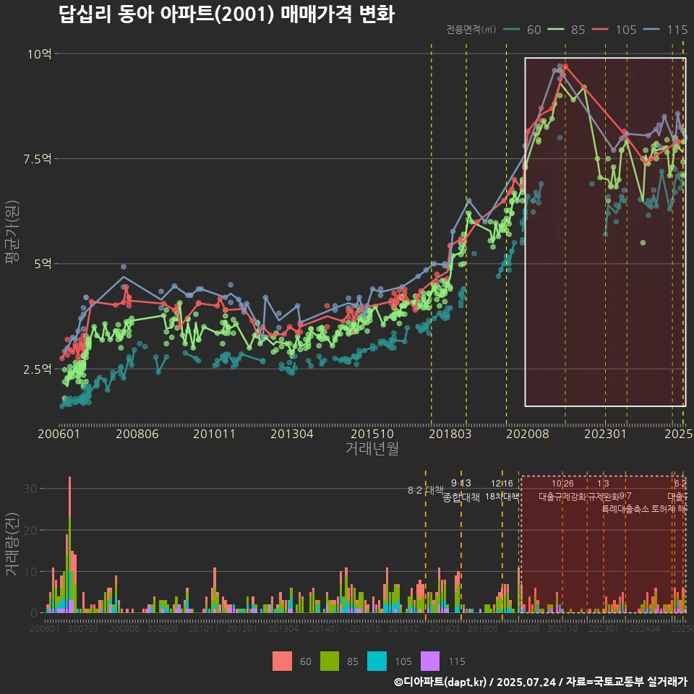Viewport: 694px width, 694px height.
Task: Click the tallest volume bar above 30
Action: tap(69, 544)
